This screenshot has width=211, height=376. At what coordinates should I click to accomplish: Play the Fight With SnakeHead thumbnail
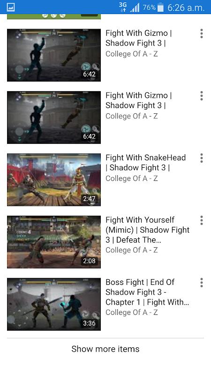tap(54, 180)
